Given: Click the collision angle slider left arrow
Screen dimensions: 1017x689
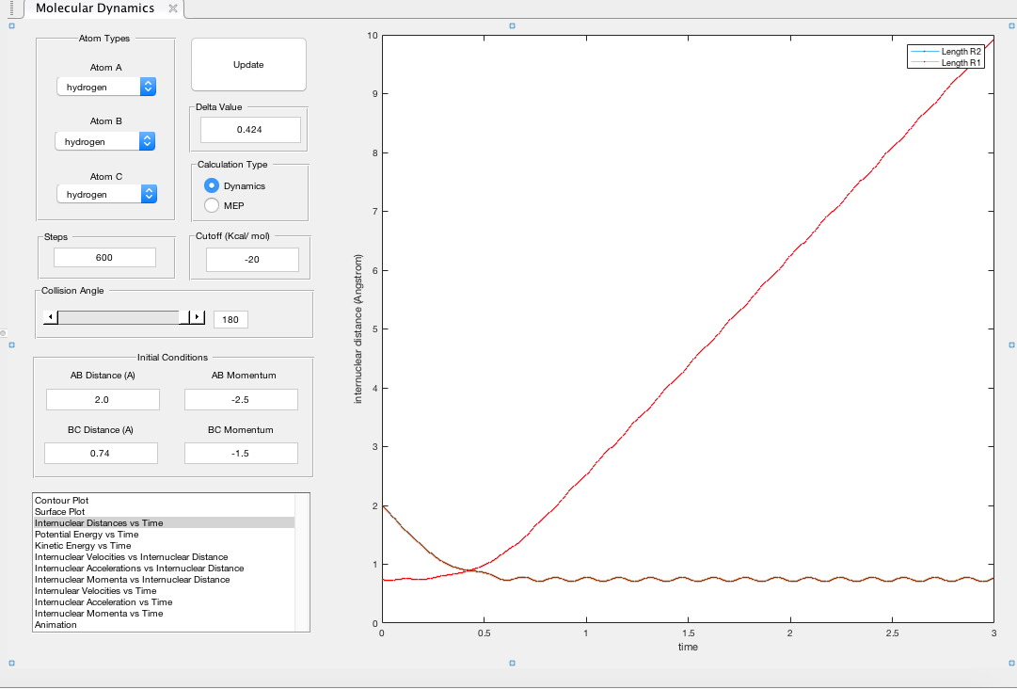Looking at the screenshot, I should point(51,316).
